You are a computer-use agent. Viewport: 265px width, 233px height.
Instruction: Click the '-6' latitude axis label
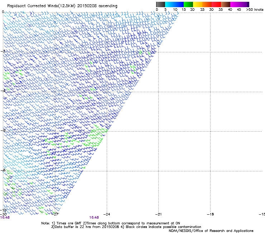[x=3, y=130]
